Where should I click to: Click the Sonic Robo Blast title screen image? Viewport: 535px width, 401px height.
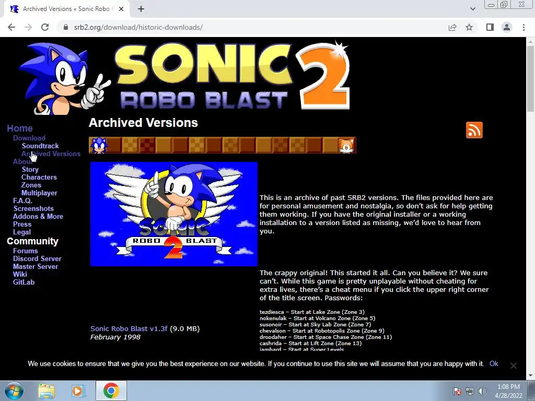click(x=173, y=214)
